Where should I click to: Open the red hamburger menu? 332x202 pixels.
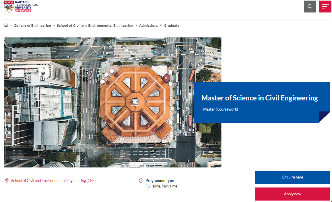coord(325,6)
